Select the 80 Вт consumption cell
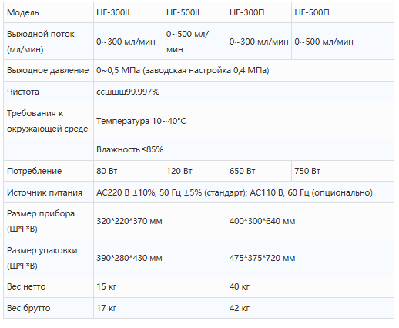This screenshot has width=399, height=328. tap(128, 171)
